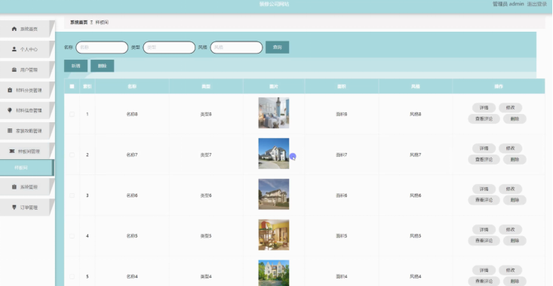Click the icon beside 用户管理
The image size is (553, 286).
click(x=14, y=70)
